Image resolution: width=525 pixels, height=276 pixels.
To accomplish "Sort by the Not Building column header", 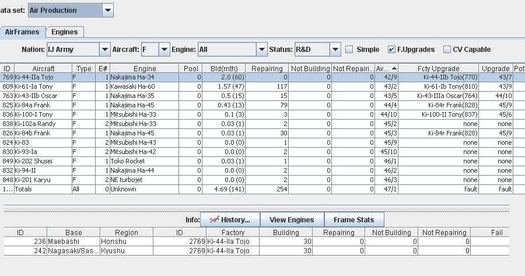I will tap(310, 68).
